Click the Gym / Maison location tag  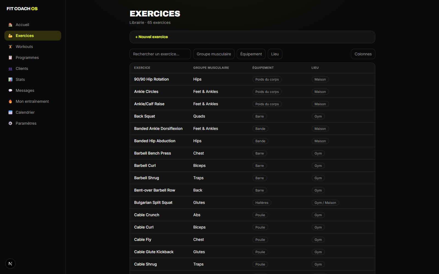325,203
